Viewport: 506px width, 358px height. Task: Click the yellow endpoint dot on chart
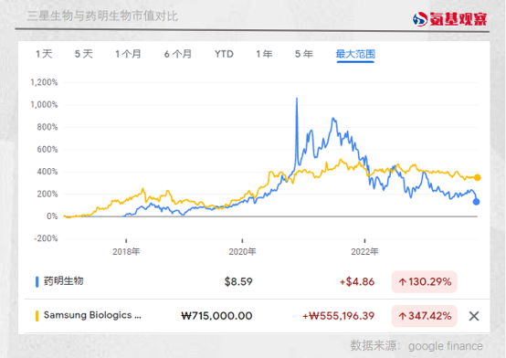click(x=478, y=177)
